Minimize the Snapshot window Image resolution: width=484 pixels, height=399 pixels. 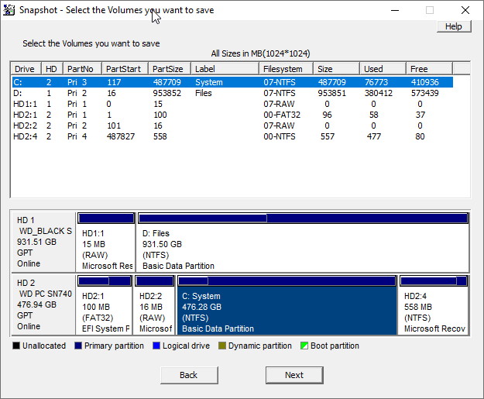[x=395, y=10]
